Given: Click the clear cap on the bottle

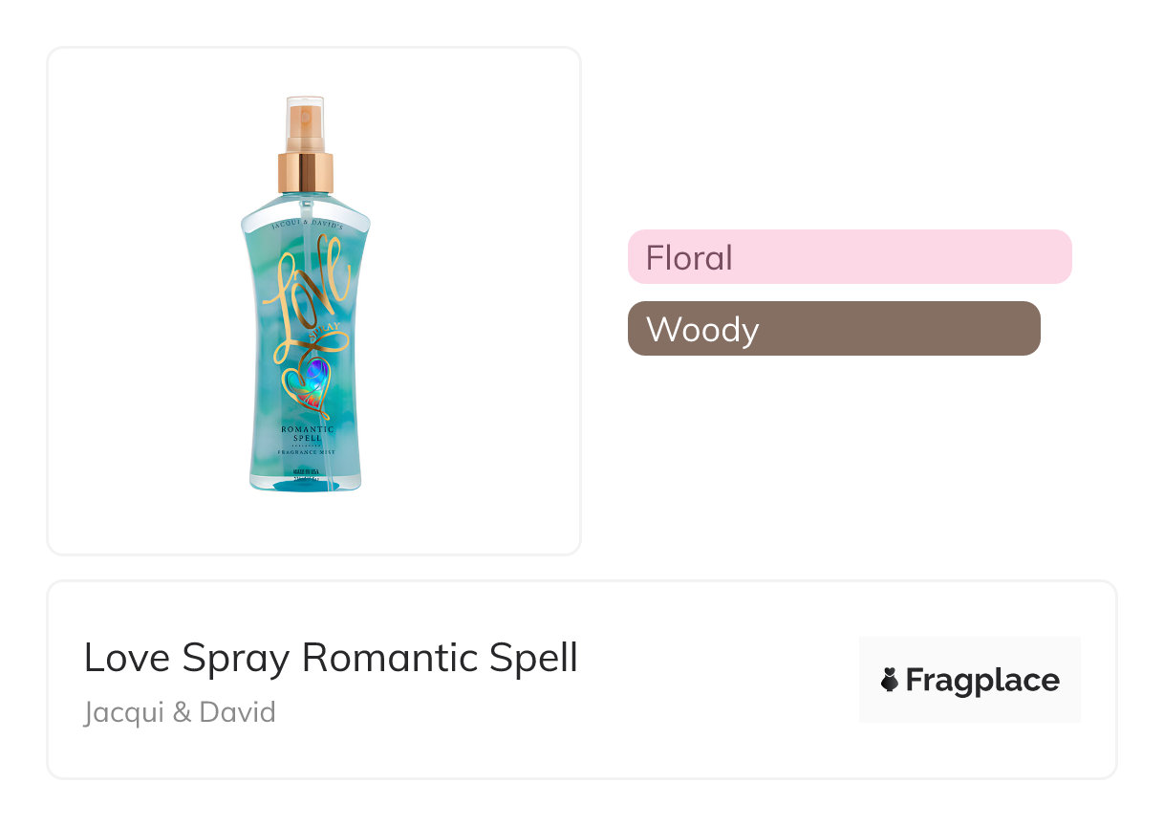Looking at the screenshot, I should coord(306,120).
